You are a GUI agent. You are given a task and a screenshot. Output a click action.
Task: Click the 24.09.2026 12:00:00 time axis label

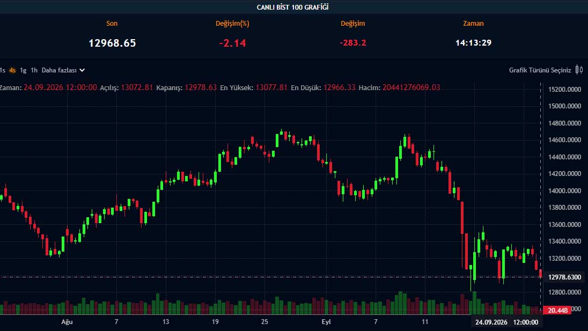[506, 322]
